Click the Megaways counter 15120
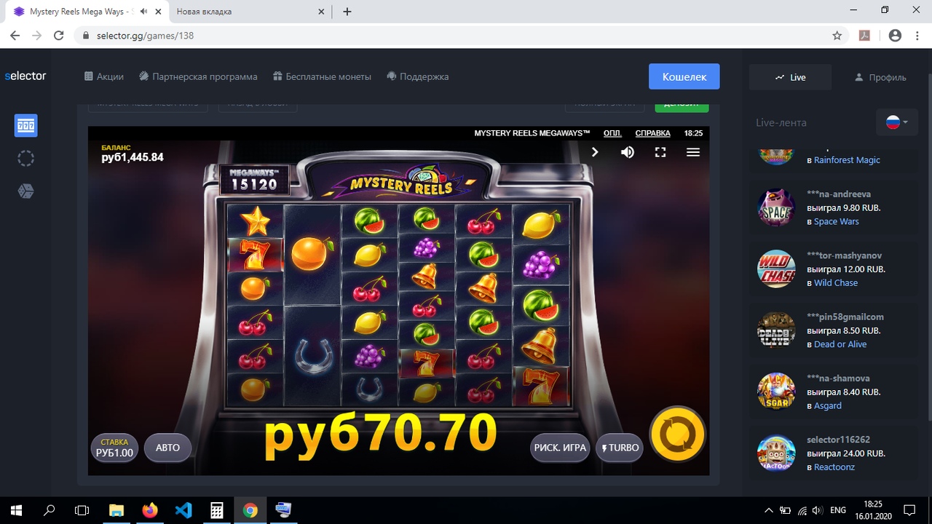 (x=254, y=184)
